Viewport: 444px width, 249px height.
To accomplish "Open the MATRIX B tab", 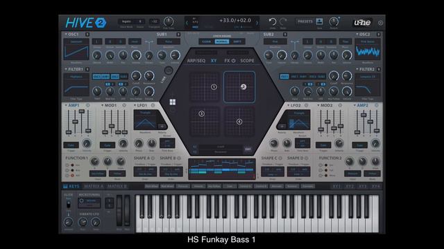I will [x=117, y=186].
